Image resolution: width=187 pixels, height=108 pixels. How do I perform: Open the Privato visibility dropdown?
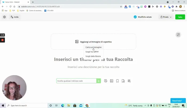tap(166, 17)
